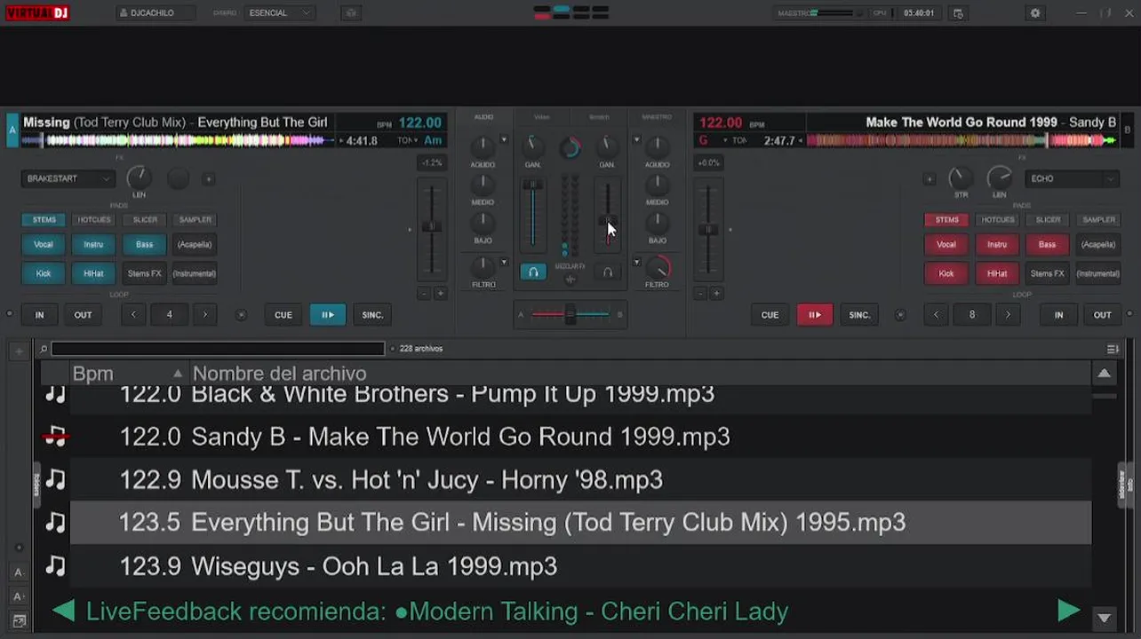Click the add-folder plus icon left of search

19,351
